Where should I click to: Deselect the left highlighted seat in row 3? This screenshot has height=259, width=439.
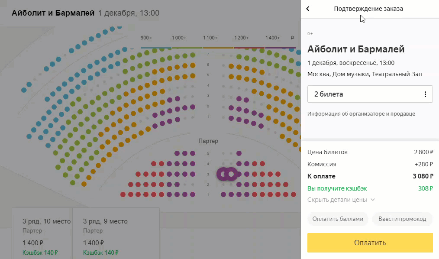(x=223, y=174)
